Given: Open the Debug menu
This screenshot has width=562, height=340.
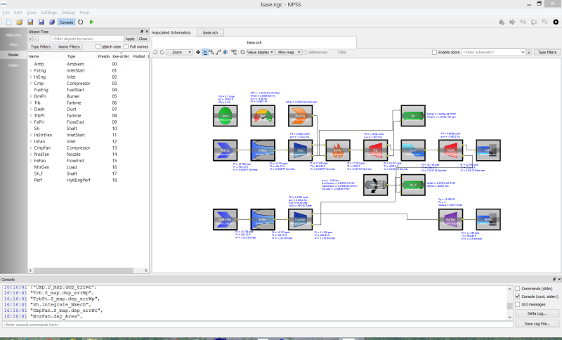Looking at the screenshot, I should coord(69,13).
